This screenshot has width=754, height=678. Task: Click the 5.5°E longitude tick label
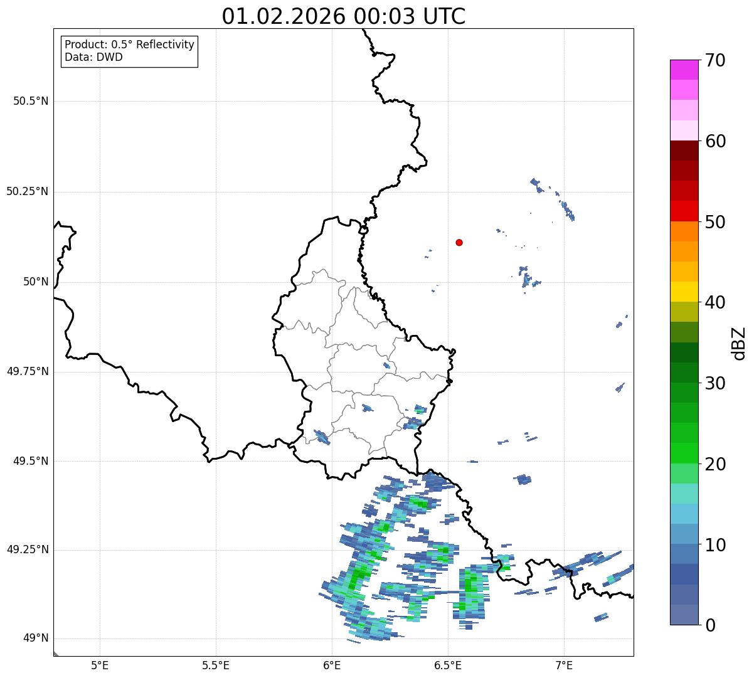[216, 665]
